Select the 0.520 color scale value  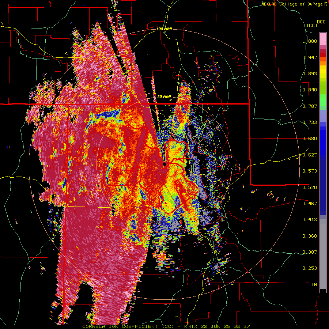(310, 187)
